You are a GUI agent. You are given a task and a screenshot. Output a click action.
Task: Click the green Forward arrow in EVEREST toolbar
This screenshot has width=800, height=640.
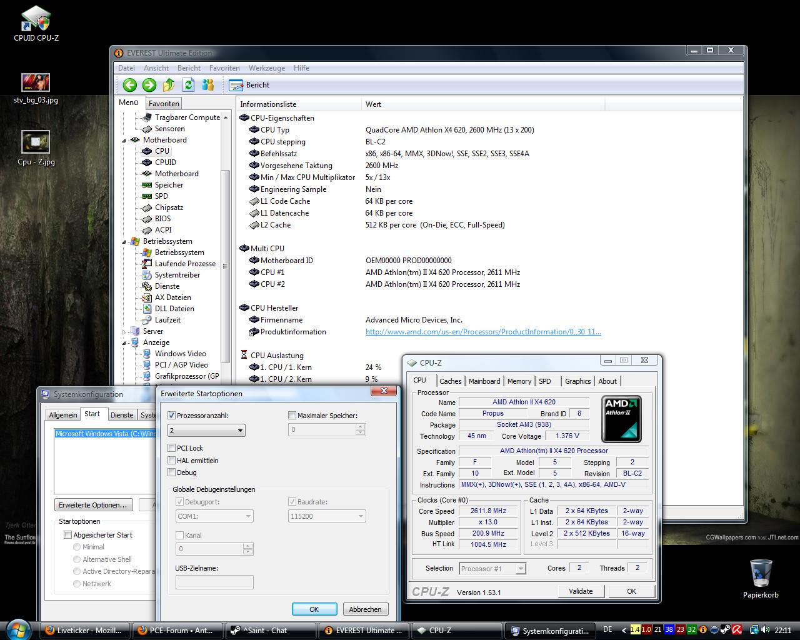point(149,85)
